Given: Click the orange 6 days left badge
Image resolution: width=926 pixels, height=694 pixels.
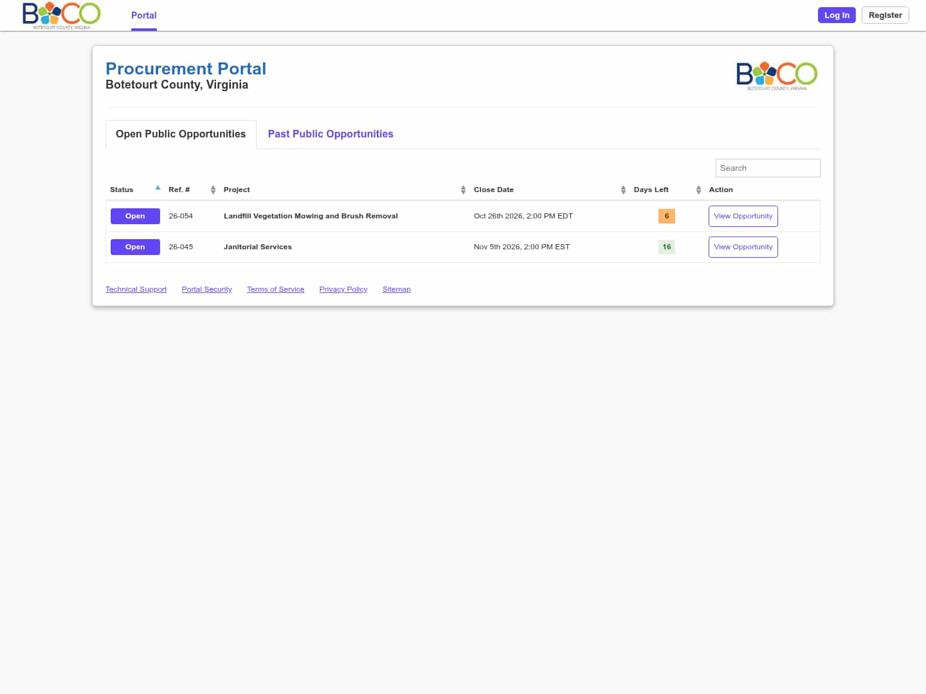Looking at the screenshot, I should coord(666,216).
